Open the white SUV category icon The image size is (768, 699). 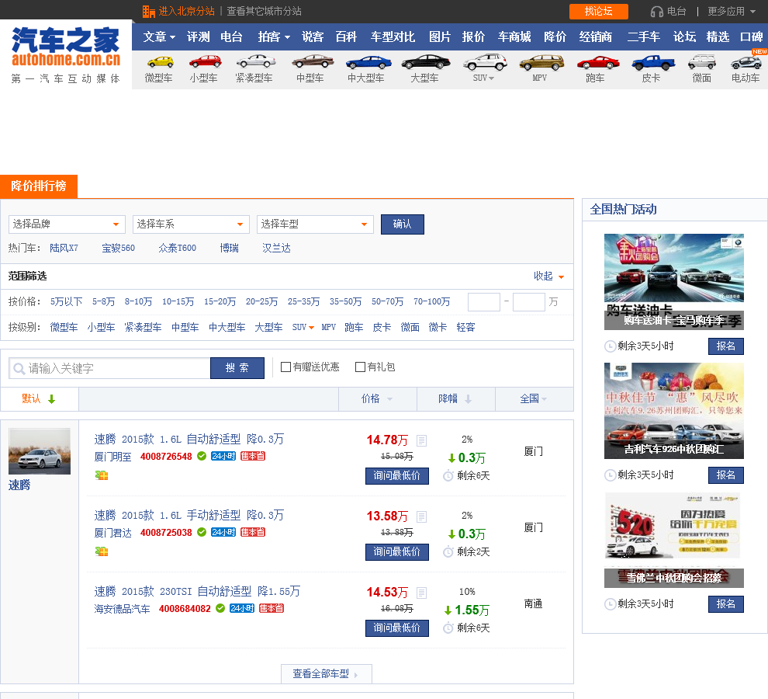485,62
